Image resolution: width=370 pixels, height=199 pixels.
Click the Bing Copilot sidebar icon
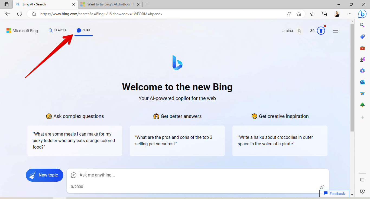[x=362, y=14]
